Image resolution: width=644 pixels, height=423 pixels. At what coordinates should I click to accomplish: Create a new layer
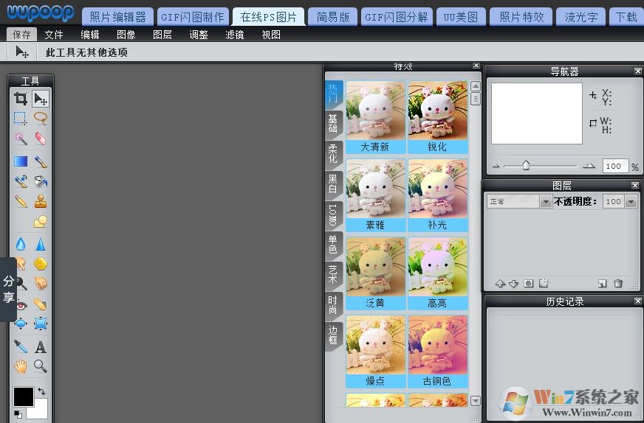point(602,284)
